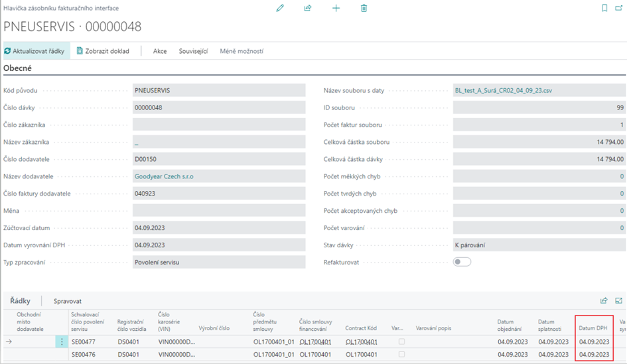The width and height of the screenshot is (627, 364).
Task: Open Spravovat menu in Řádky
Action: 68,301
